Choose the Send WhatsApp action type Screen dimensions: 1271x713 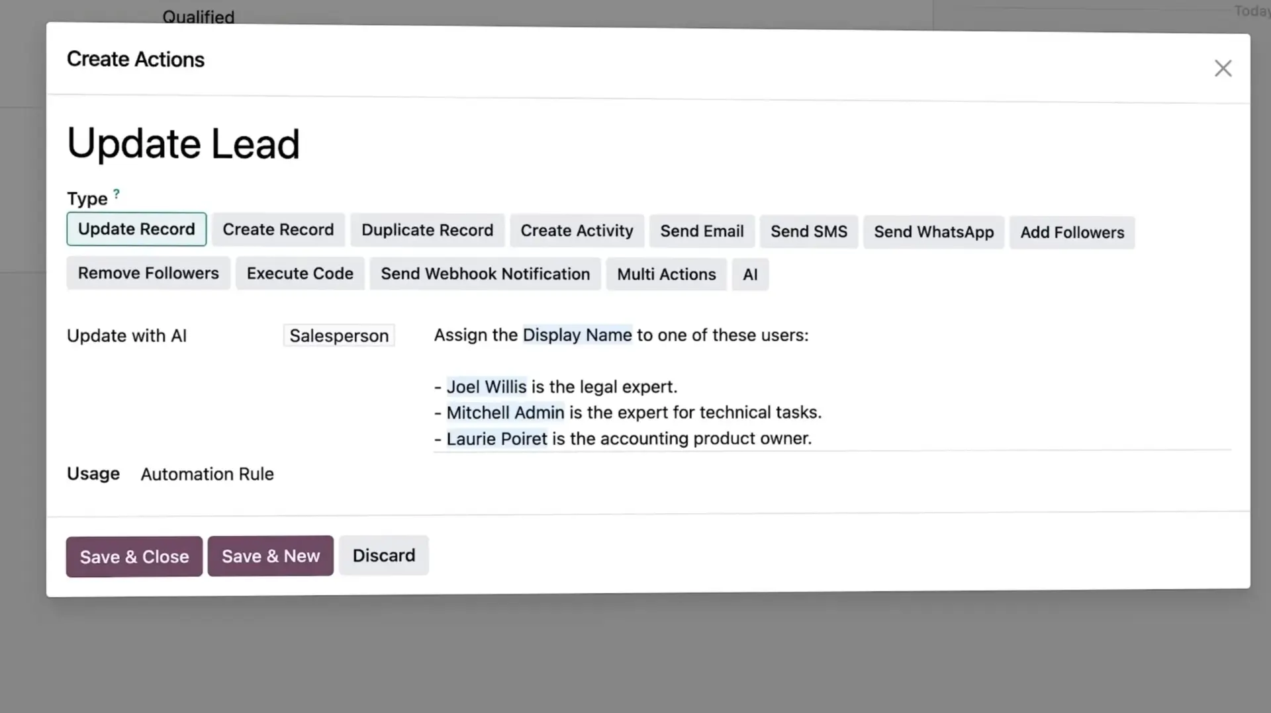point(933,232)
